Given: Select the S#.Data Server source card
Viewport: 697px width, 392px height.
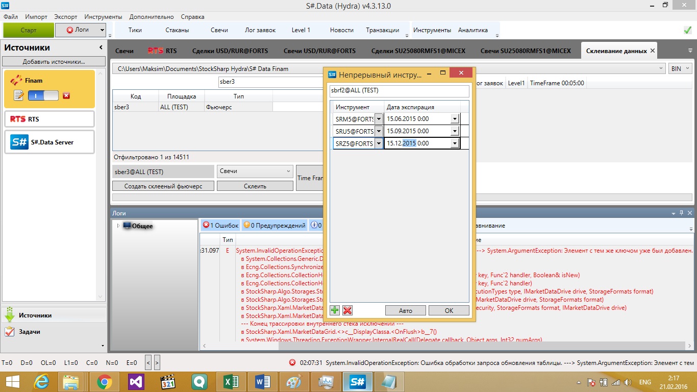Looking at the screenshot, I should [49, 142].
